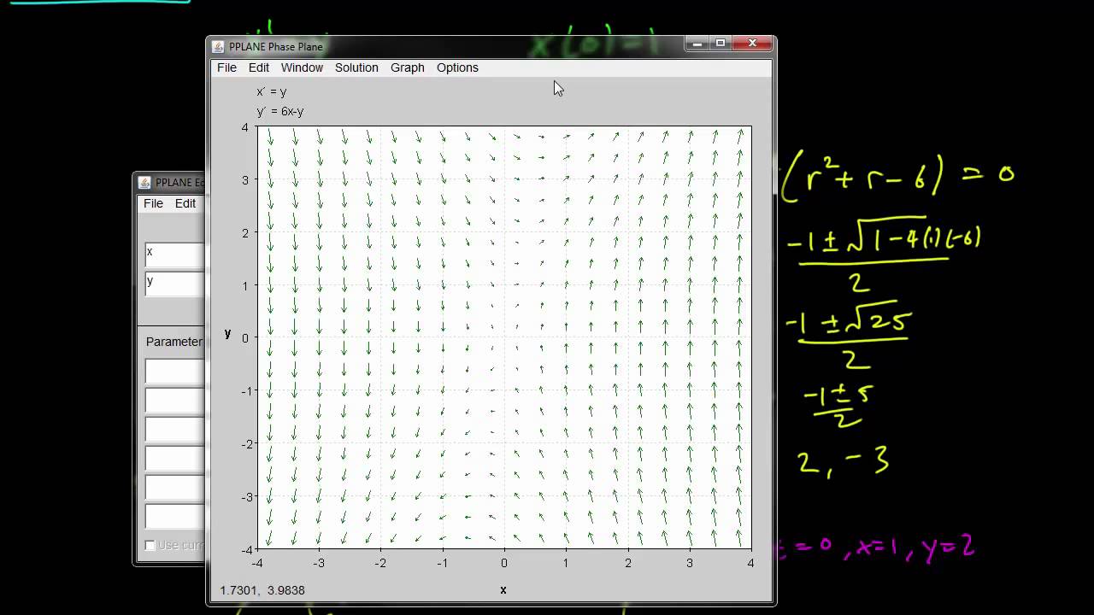
Task: Open the Solution menu
Action: click(356, 67)
